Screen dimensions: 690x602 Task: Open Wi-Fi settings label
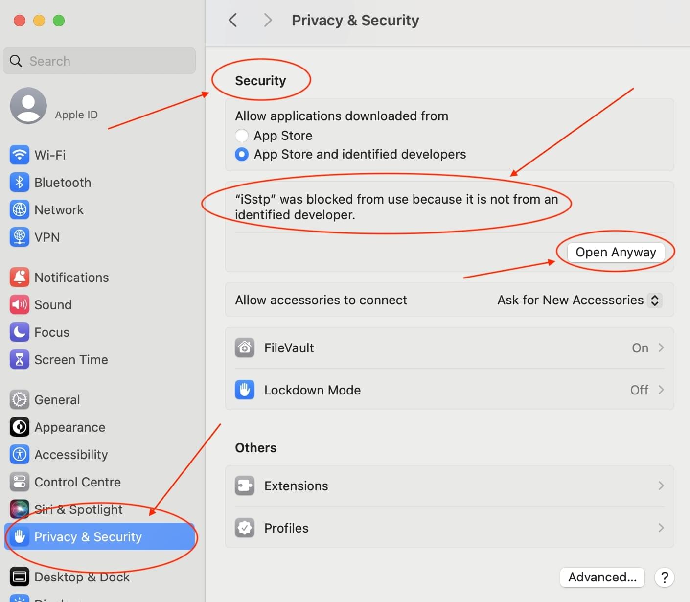click(x=50, y=155)
